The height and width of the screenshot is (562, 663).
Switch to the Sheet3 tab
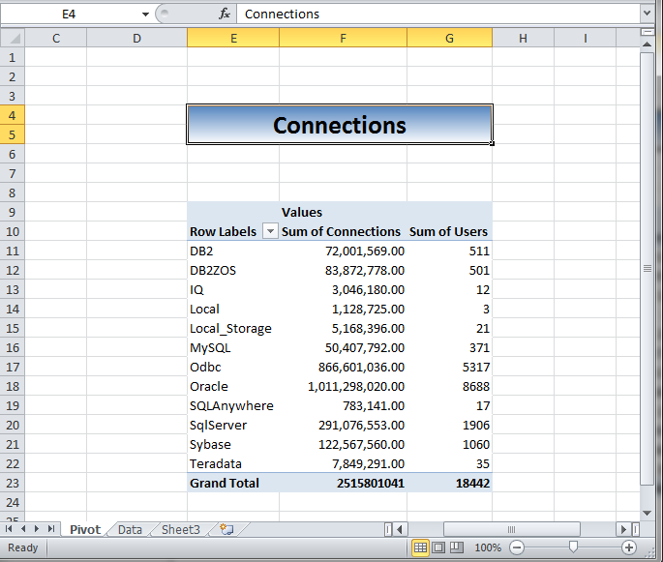[181, 529]
